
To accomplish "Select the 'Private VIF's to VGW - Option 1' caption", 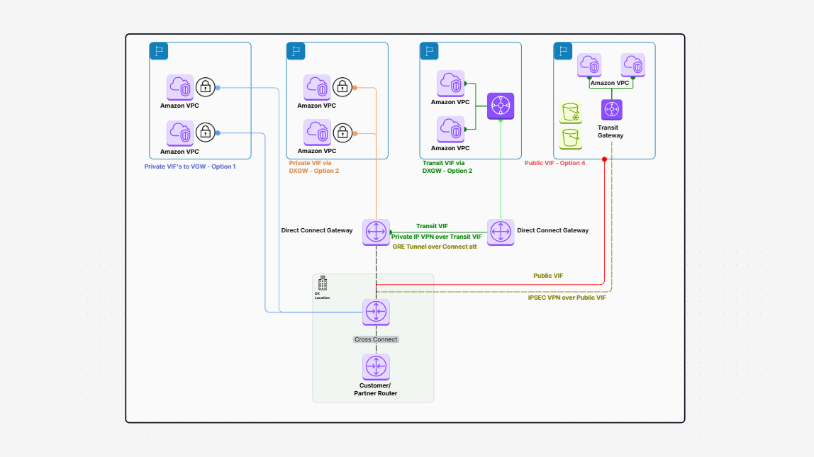I will click(x=189, y=166).
